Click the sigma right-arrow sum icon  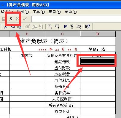50,26
